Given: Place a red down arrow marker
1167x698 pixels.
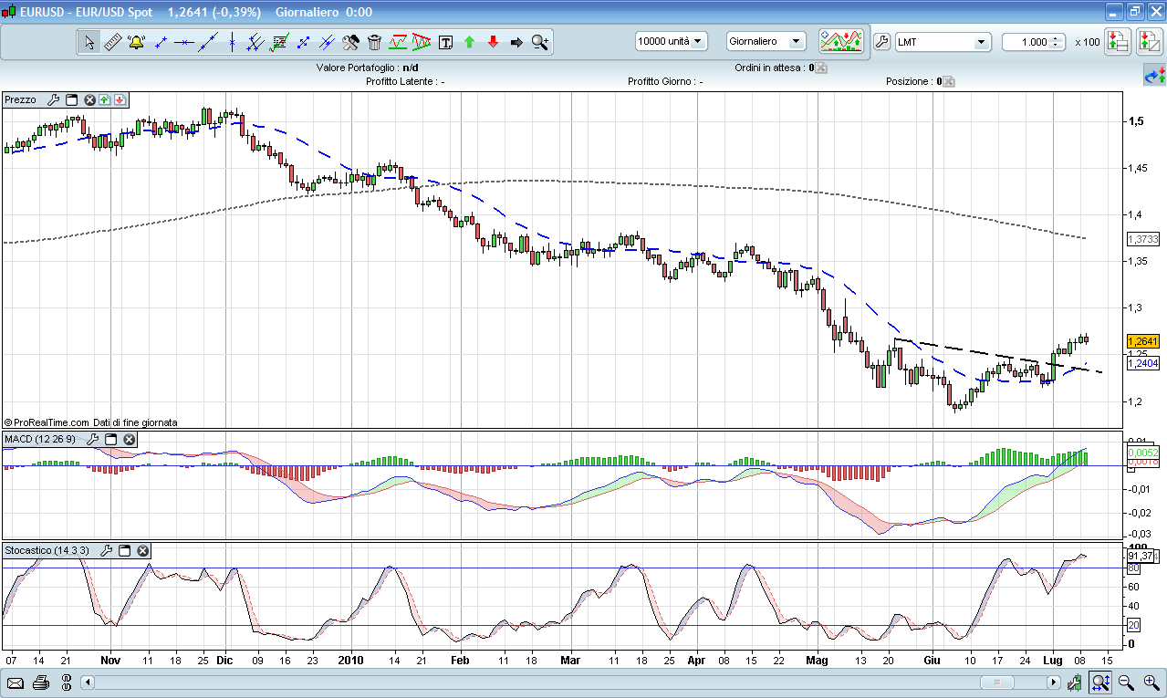Looking at the screenshot, I should [493, 42].
